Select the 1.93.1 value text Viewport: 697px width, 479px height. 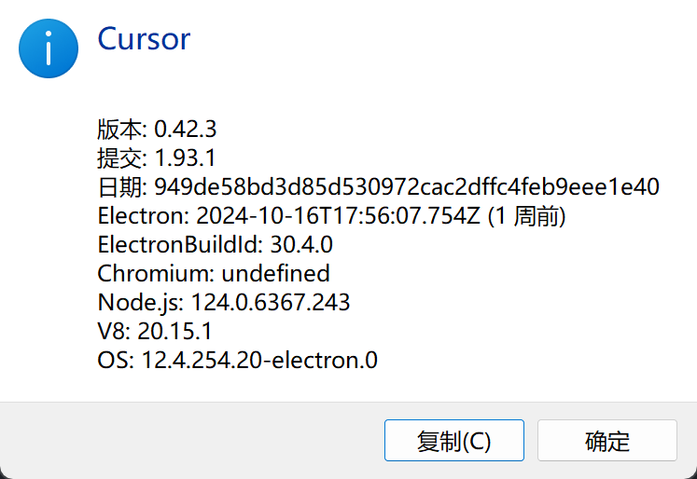click(186, 158)
